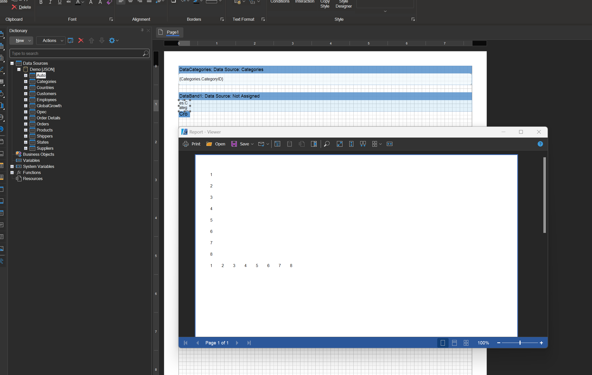
Task: Move dictionary item down arrow
Action: (x=102, y=40)
